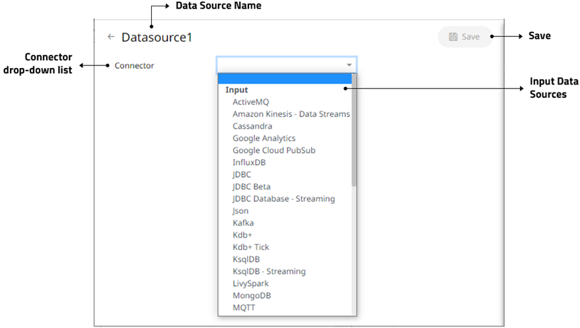
Task: Pick Google Analytics in the list
Action: pos(264,139)
